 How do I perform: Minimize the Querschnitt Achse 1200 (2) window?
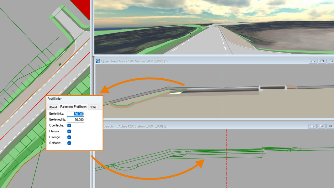tap(313, 126)
